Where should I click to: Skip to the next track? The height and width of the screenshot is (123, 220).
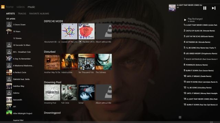tap(213, 8)
